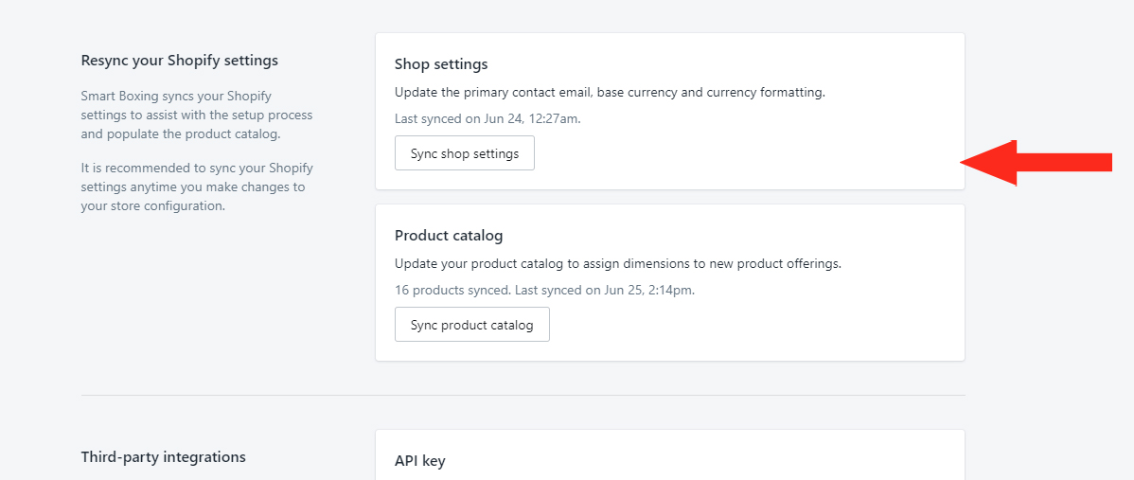Screen dimensions: 1134x480
Task: Click the Resync your Shopify settings heading
Action: pos(179,61)
